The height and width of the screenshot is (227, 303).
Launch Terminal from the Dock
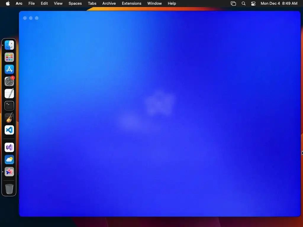(9, 106)
